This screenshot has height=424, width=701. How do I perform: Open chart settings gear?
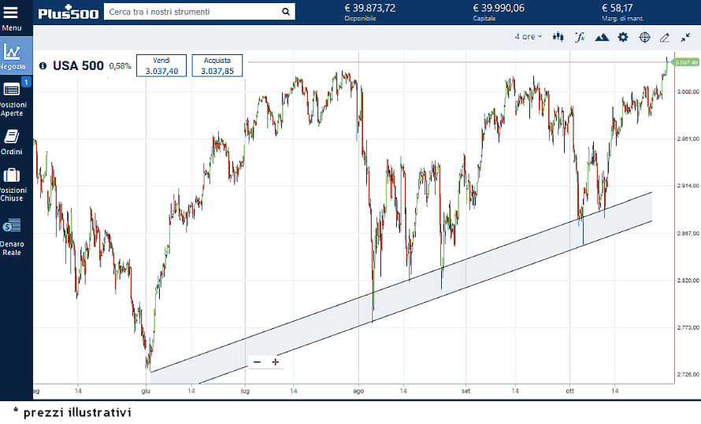pyautogui.click(x=623, y=37)
